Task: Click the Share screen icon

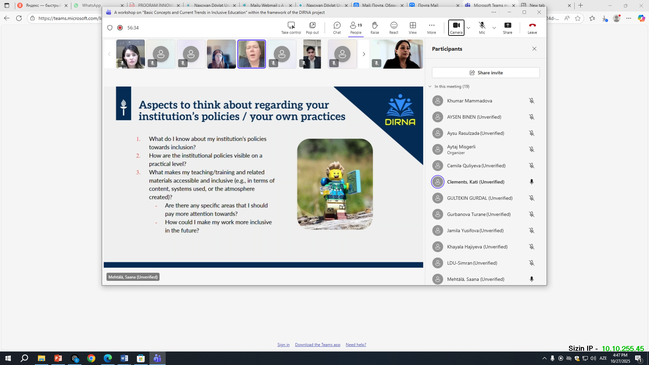Action: (x=507, y=28)
